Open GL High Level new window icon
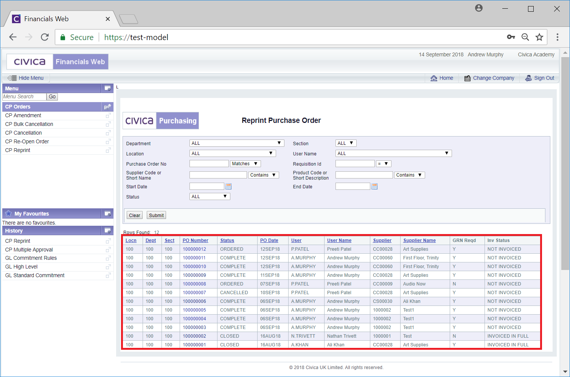The height and width of the screenshot is (377, 570). [108, 267]
